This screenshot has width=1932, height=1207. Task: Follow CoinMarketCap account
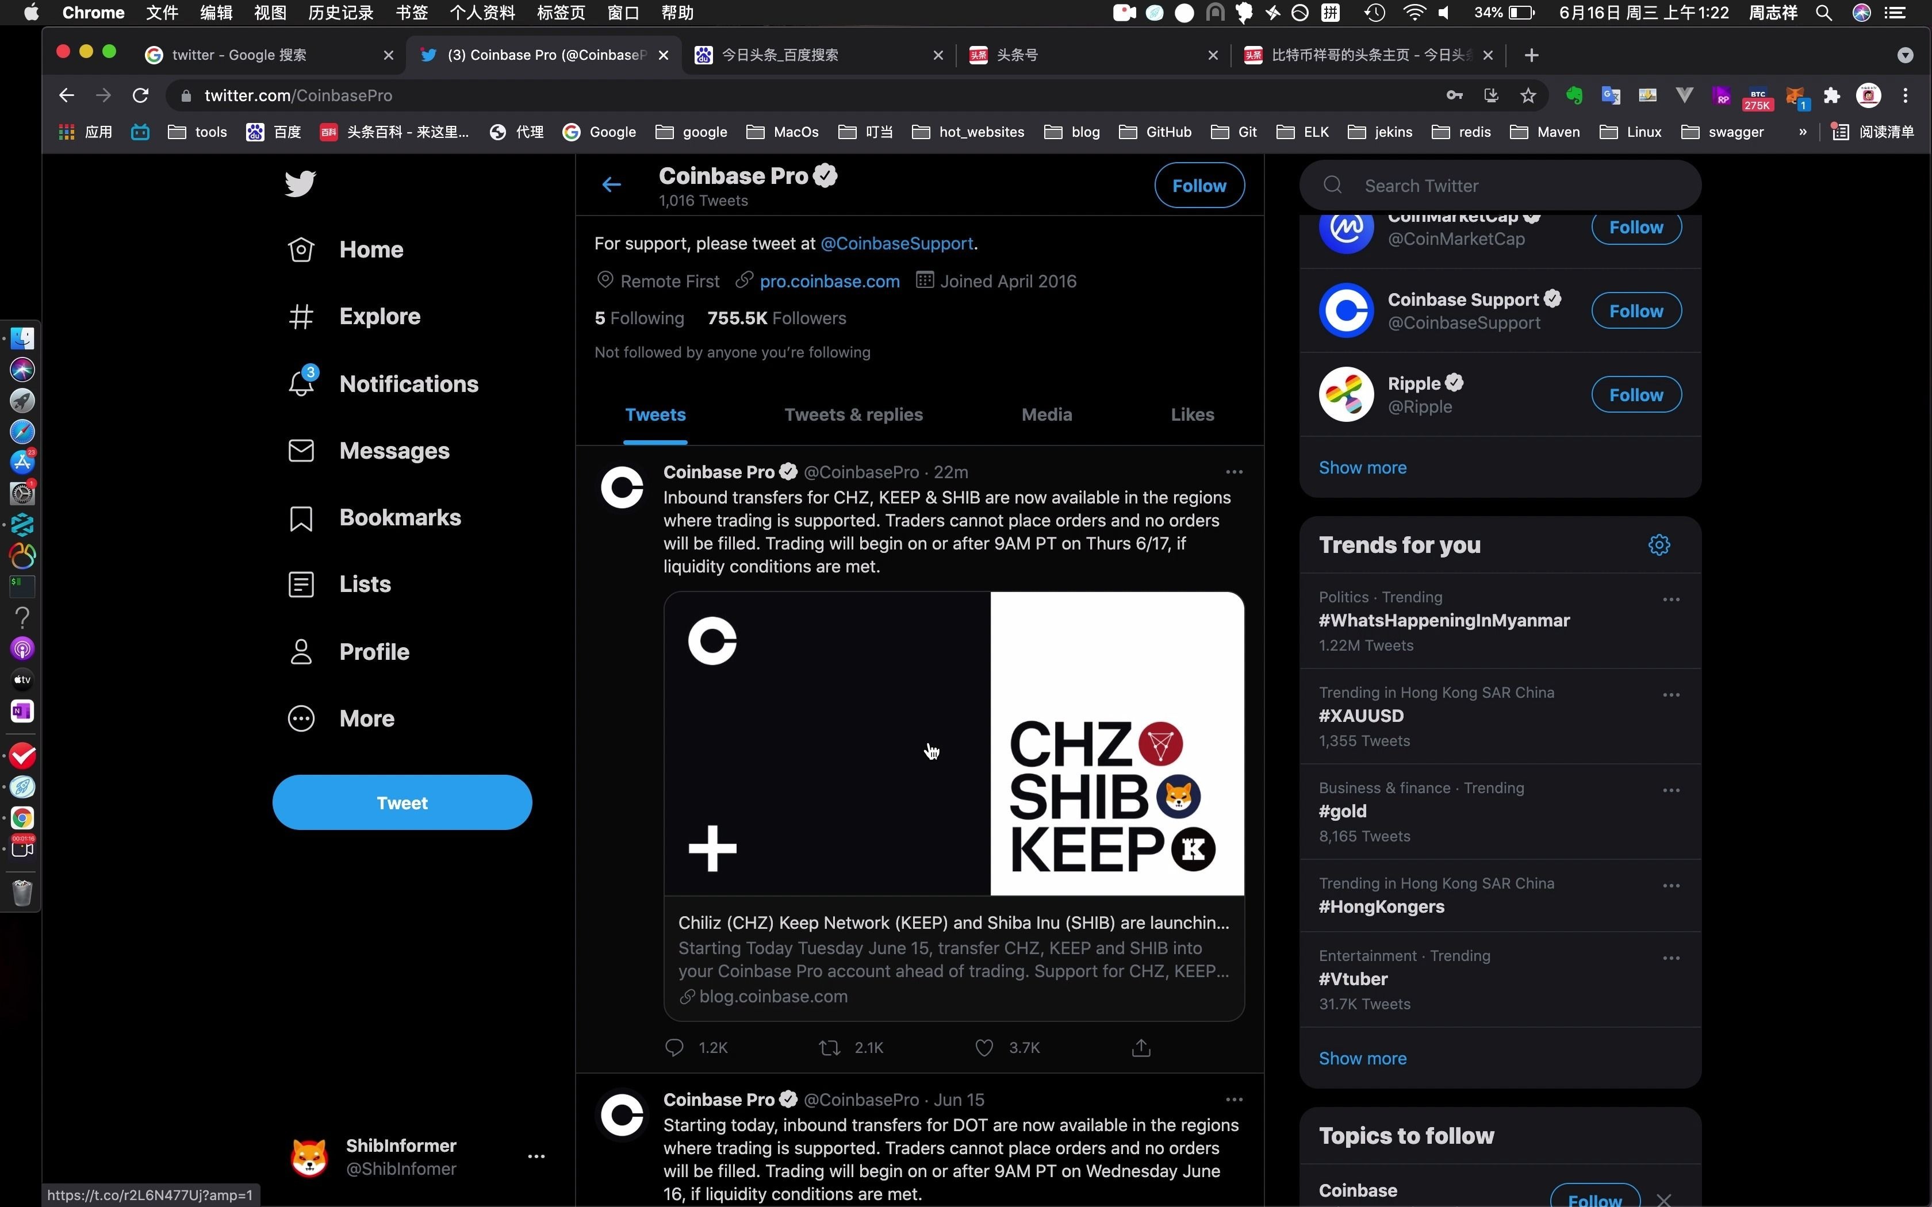point(1636,228)
